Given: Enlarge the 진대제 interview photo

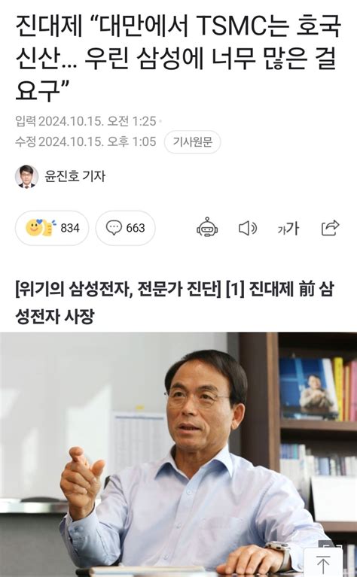Looking at the screenshot, I should [x=178, y=454].
